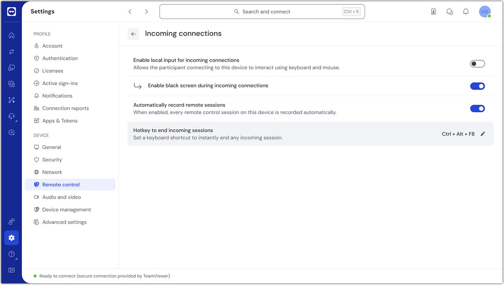The height and width of the screenshot is (285, 504).
Task: Open the Help question mark icon
Action: pos(11,254)
